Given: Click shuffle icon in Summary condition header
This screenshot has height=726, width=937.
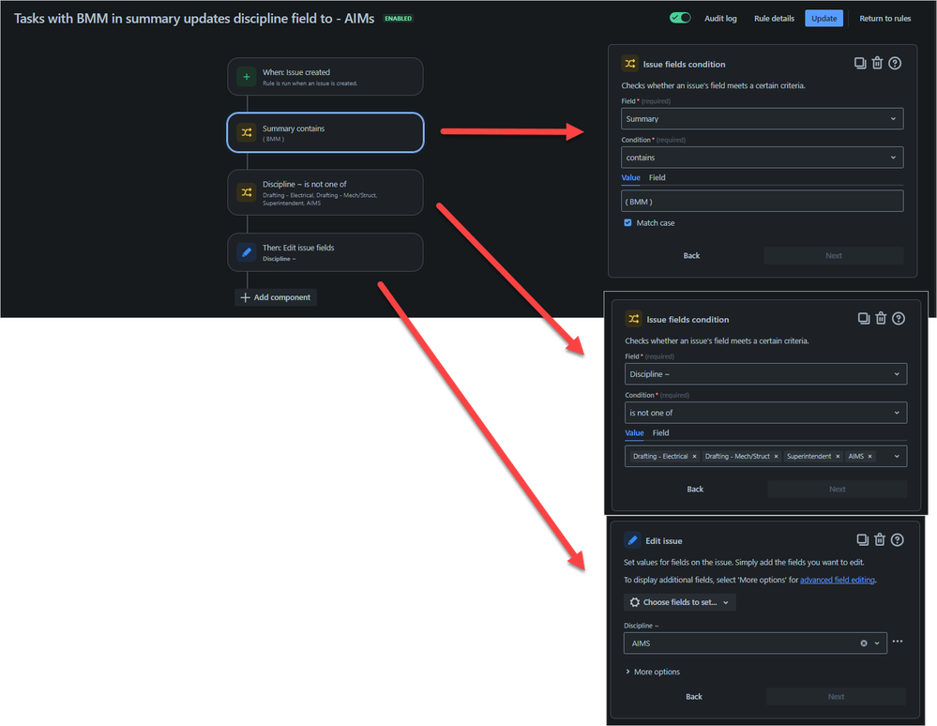Looking at the screenshot, I should 630,64.
